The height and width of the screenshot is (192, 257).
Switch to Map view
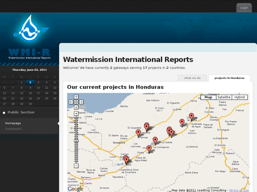[208, 97]
